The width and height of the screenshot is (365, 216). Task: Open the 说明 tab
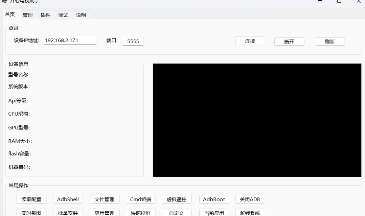coord(81,15)
